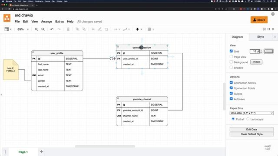Click the erd.drawio file name
The image size is (278, 156).
24,16
